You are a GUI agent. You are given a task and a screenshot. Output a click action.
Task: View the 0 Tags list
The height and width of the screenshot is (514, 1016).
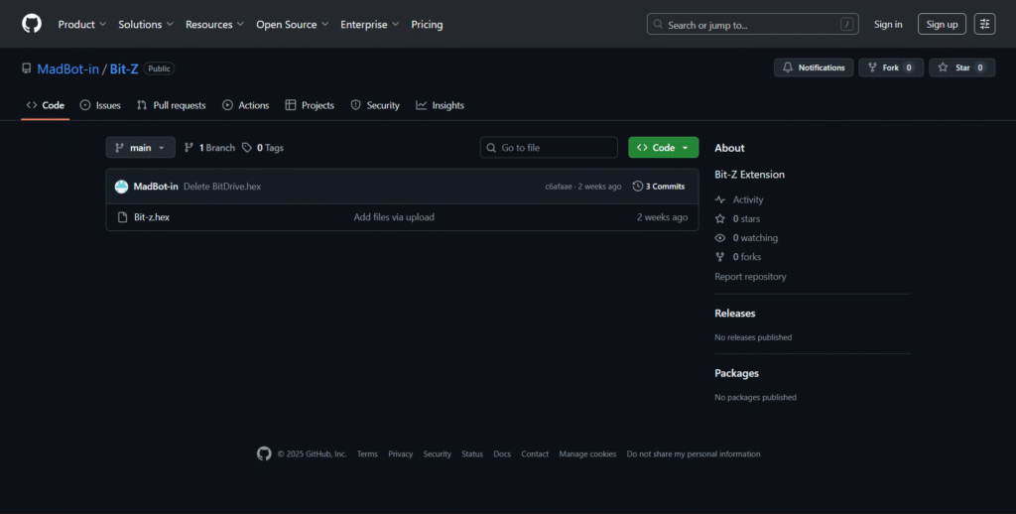[x=263, y=148]
